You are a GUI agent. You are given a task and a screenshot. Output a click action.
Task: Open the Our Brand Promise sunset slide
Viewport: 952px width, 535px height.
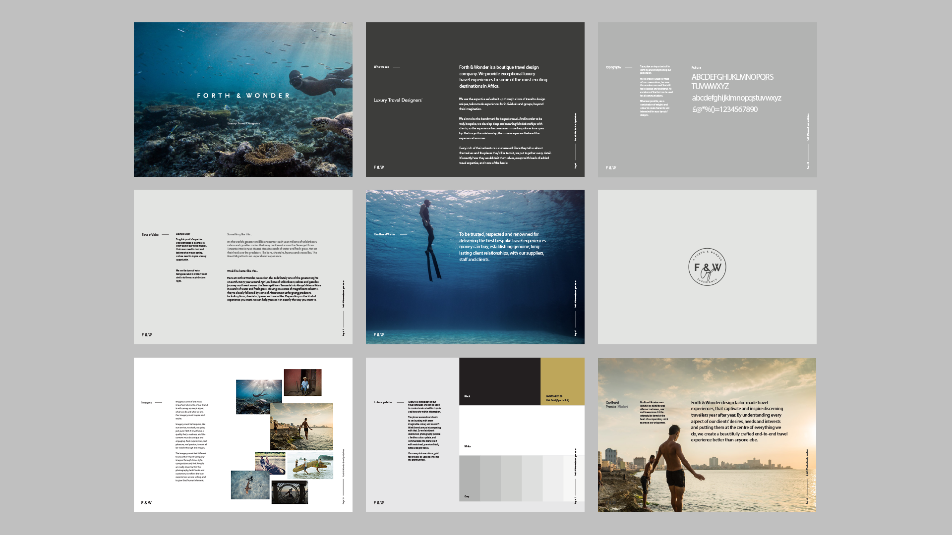point(707,435)
